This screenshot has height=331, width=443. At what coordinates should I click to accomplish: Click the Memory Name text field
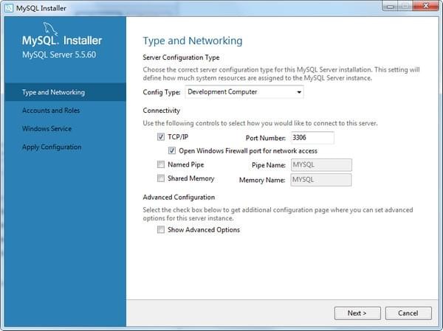(x=320, y=179)
